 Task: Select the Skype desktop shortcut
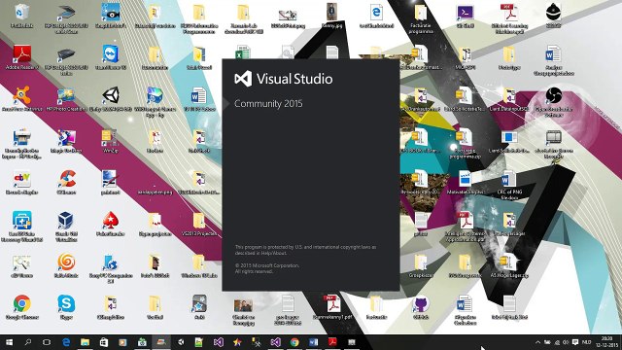click(x=66, y=307)
